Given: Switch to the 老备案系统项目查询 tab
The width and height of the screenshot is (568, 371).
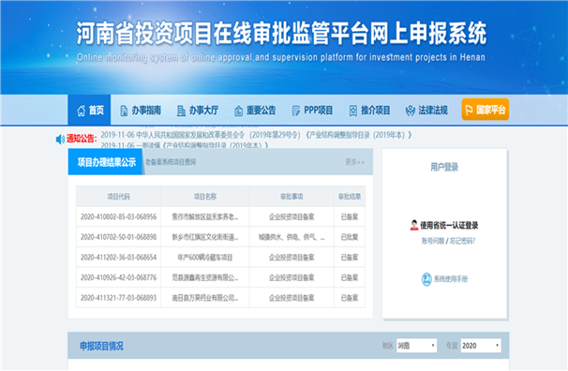Looking at the screenshot, I should click(171, 162).
